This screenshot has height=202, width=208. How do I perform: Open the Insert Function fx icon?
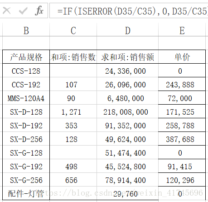click(x=39, y=10)
